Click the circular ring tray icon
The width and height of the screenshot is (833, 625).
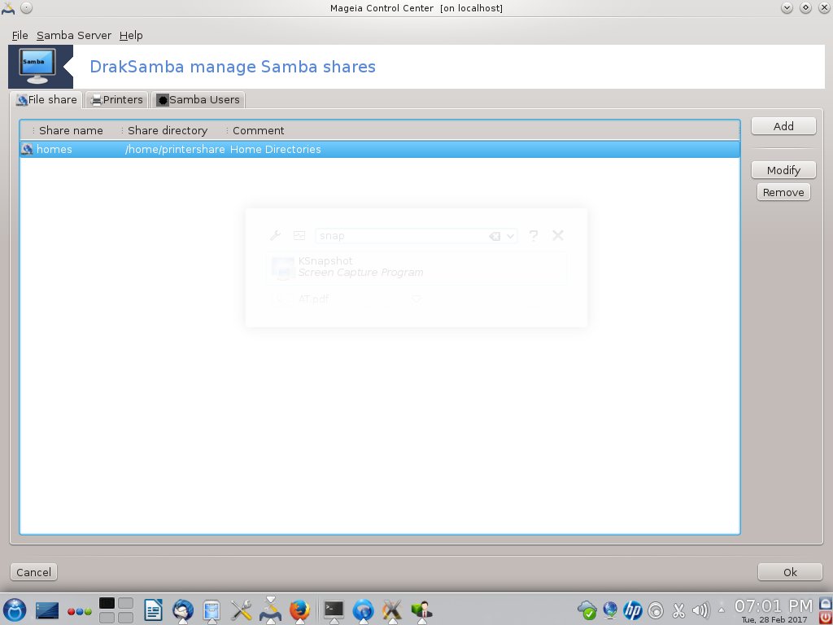[x=656, y=610]
